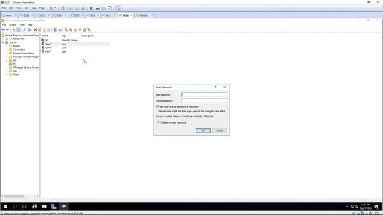Screen dimensions: 383x215
Task: Open Server Manager from taskbar
Action: [54, 207]
